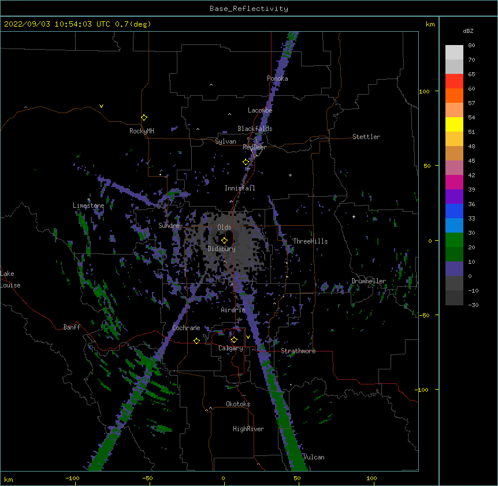Select the Strathmore label
Image resolution: width=498 pixels, height=486 pixels.
(x=298, y=351)
